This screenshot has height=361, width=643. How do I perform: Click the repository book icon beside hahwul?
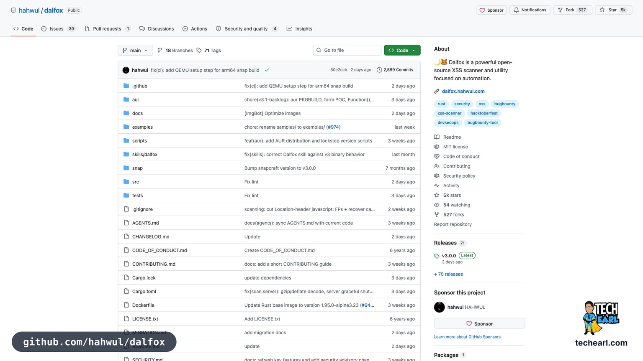13,10
